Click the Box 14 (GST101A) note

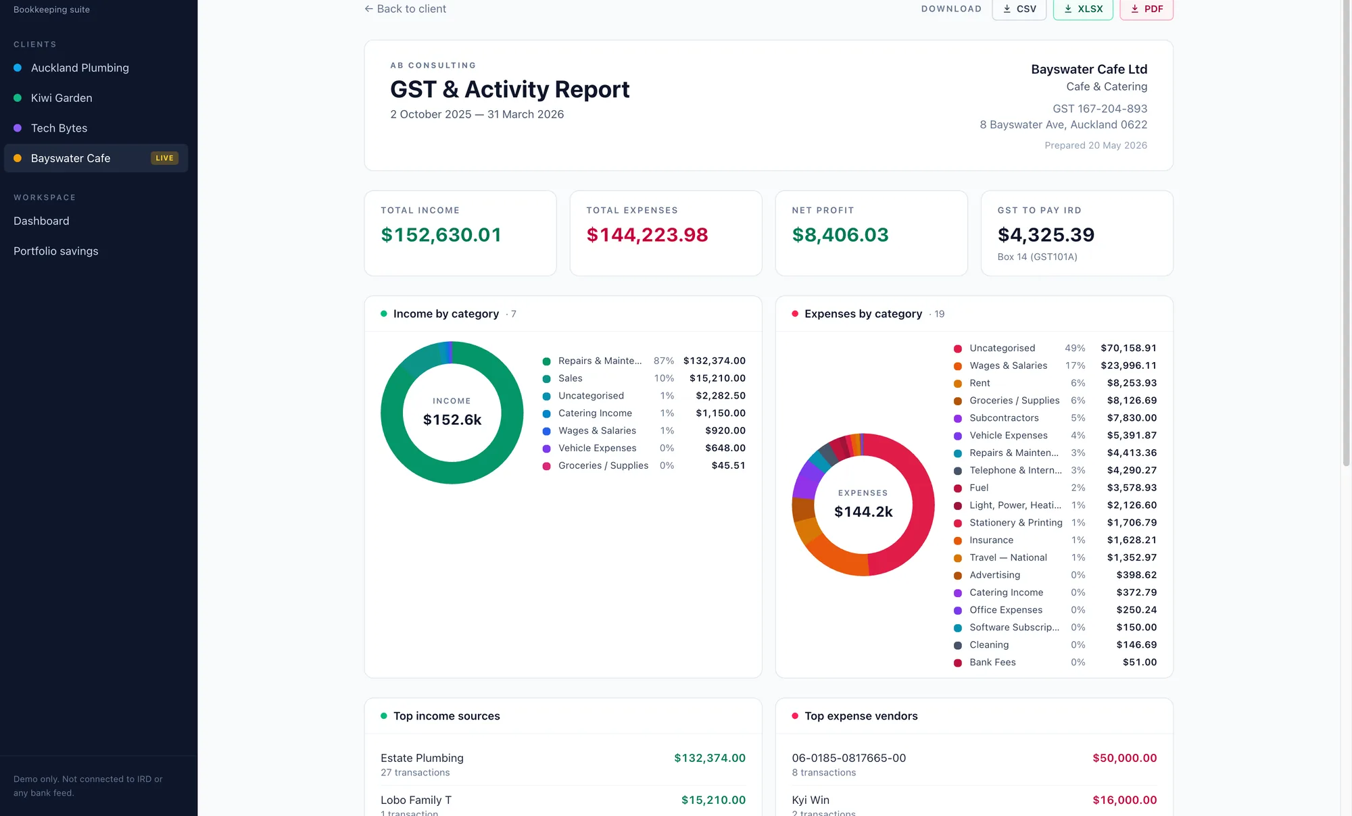coord(1037,257)
